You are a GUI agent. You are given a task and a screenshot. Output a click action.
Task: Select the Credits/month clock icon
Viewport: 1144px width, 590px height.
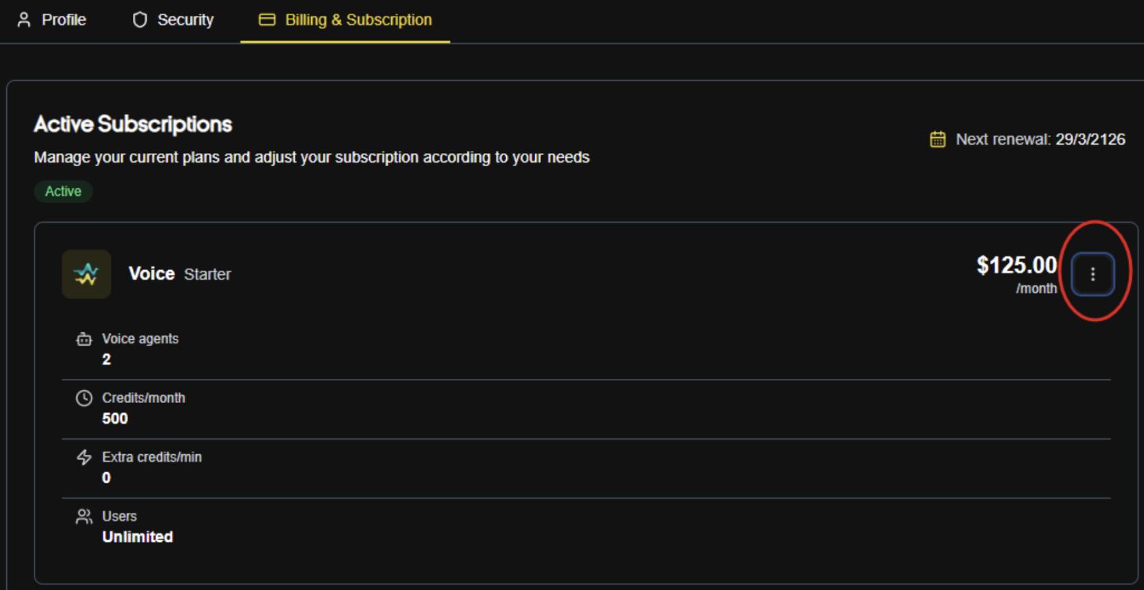[x=84, y=398]
